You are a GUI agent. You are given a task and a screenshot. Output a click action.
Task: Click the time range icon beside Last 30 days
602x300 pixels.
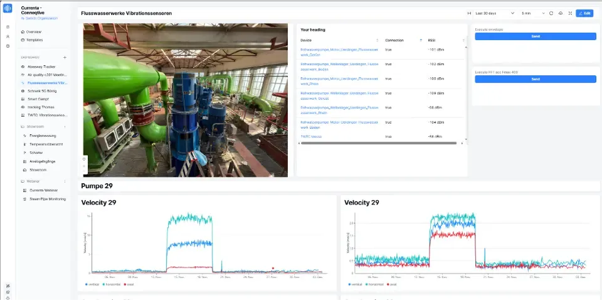469,13
